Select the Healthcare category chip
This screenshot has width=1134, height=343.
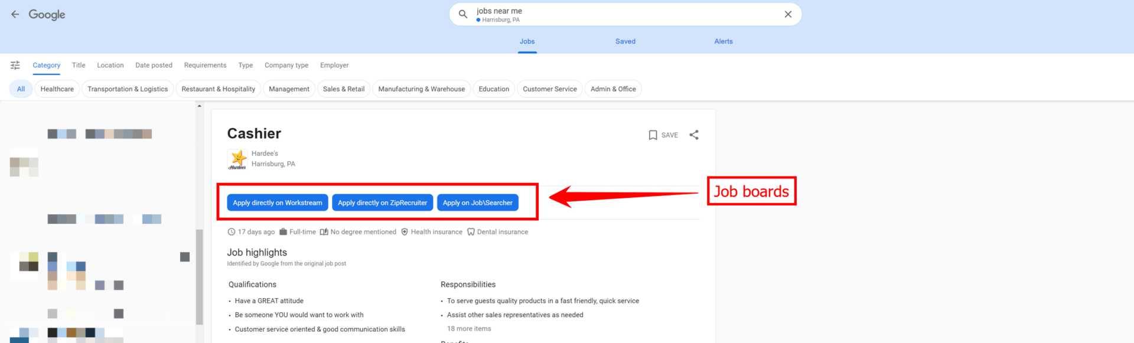point(57,89)
